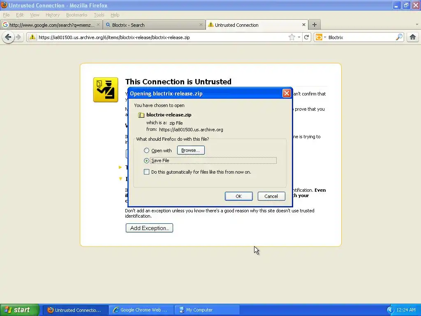421x316 pixels.
Task: Open the address bar history dropdown arrow
Action: point(299,37)
